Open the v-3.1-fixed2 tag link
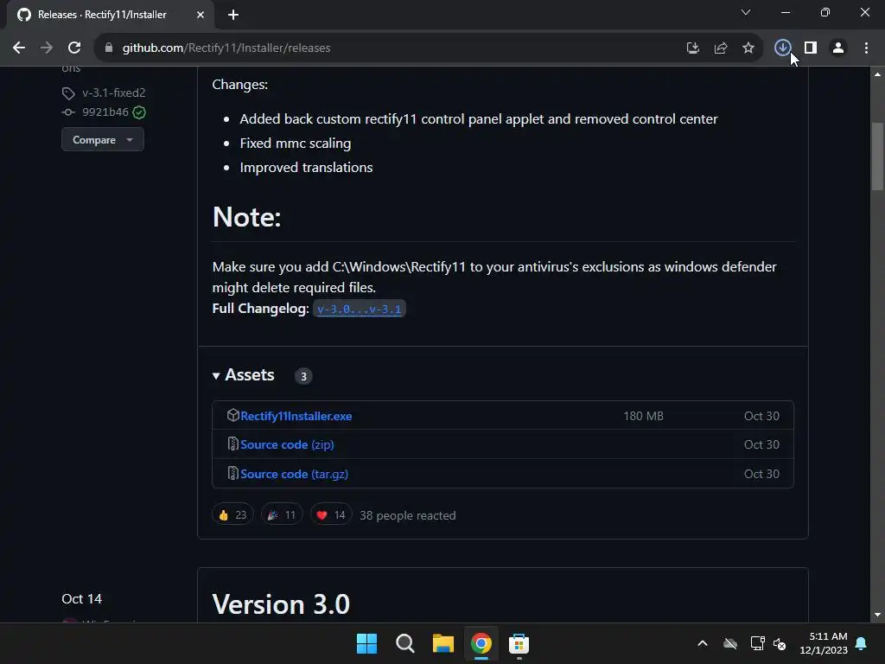The image size is (885, 664). tap(113, 93)
